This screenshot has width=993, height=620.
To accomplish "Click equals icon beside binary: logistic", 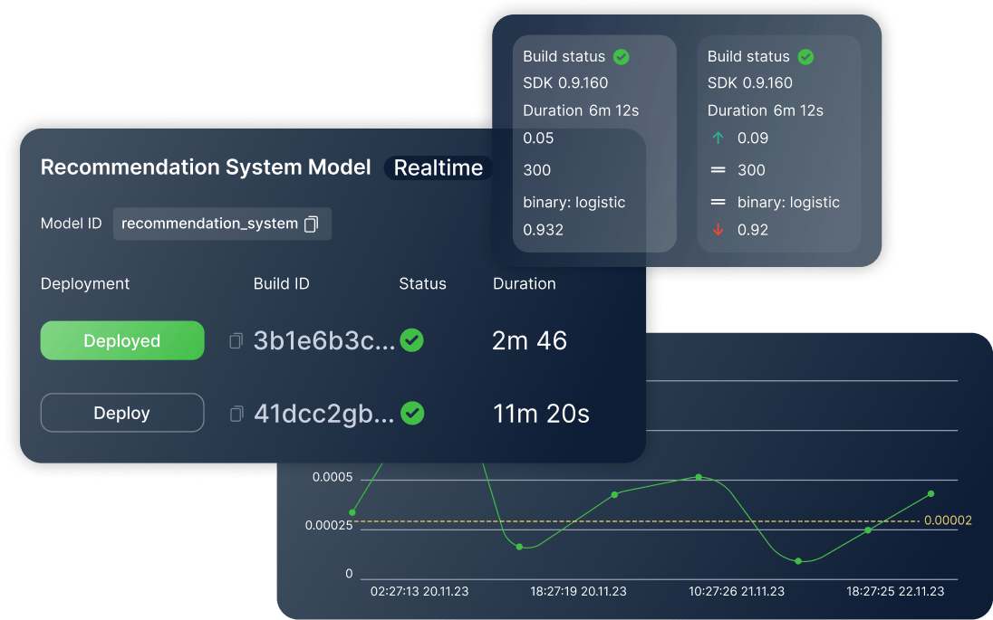I will coord(718,202).
